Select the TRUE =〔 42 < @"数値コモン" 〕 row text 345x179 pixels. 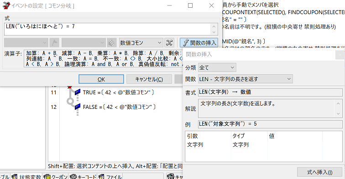tap(119, 92)
